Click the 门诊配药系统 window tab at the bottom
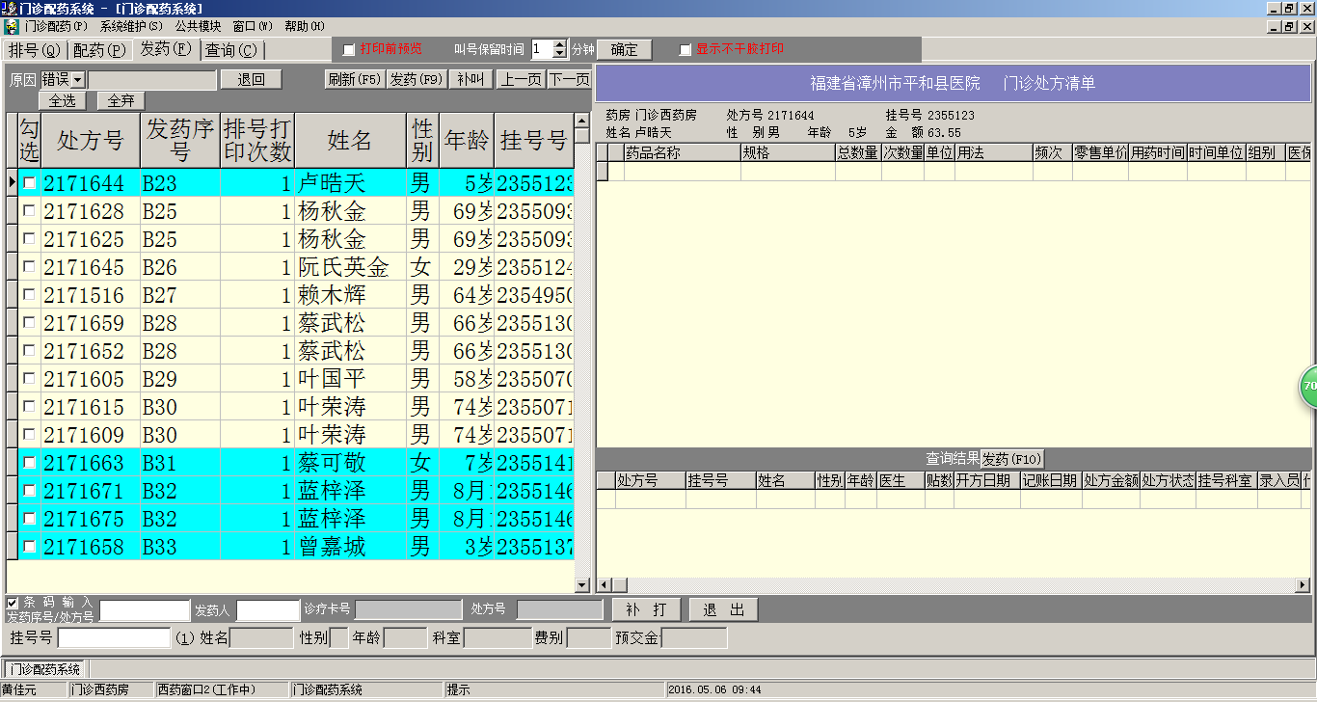The width and height of the screenshot is (1317, 702). [x=45, y=669]
